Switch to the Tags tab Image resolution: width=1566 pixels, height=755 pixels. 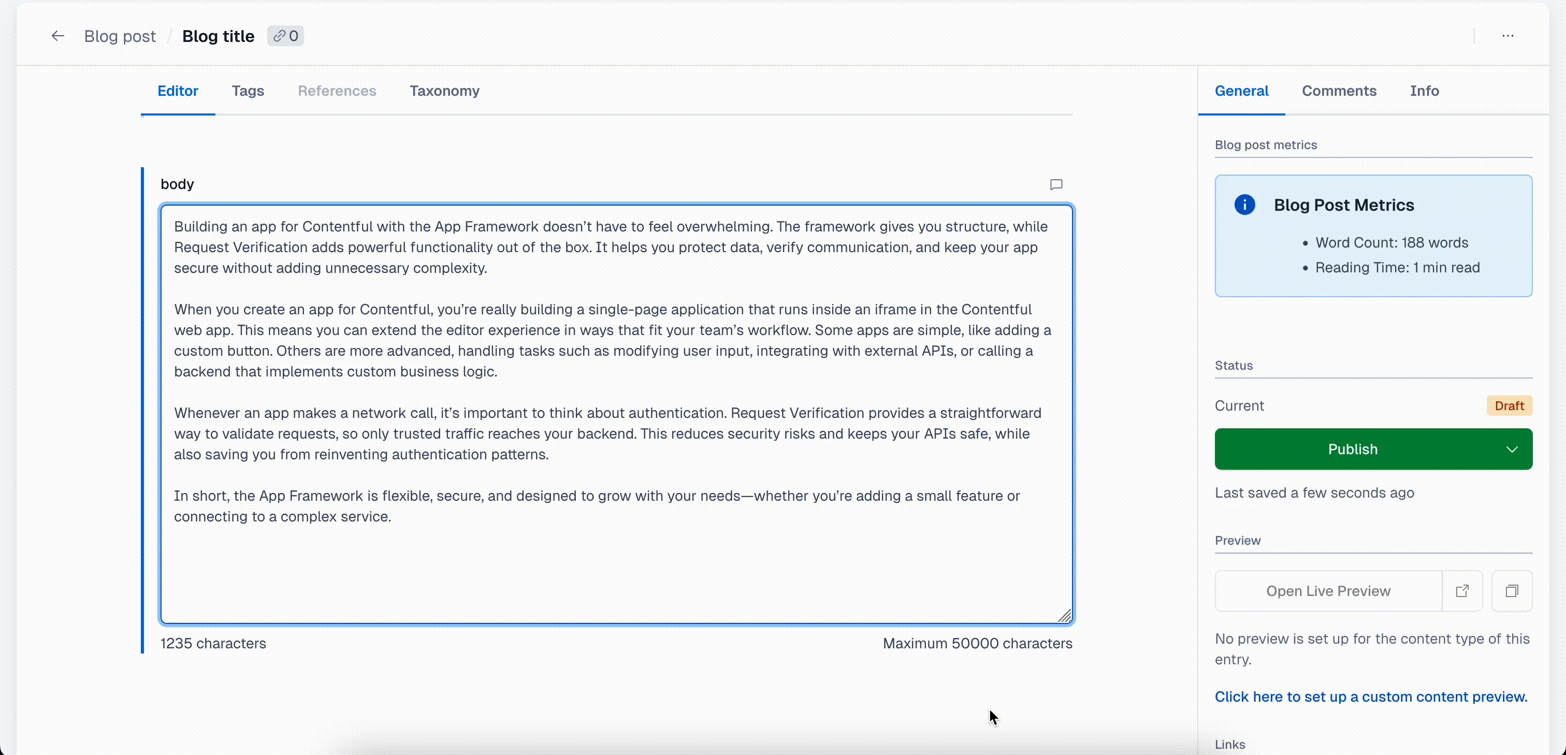(x=248, y=91)
